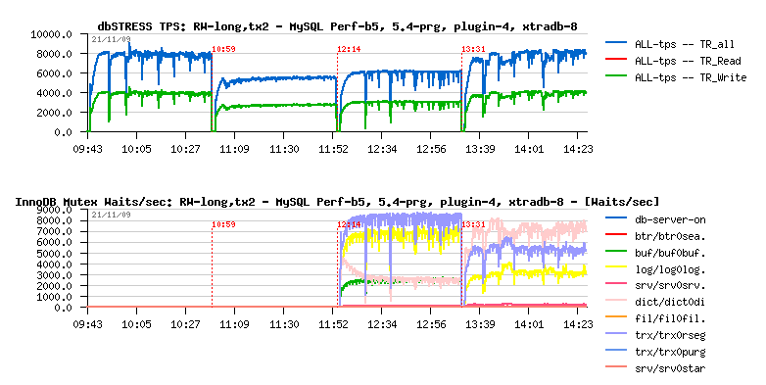Click the blue TR_all legend line swatch

615,43
